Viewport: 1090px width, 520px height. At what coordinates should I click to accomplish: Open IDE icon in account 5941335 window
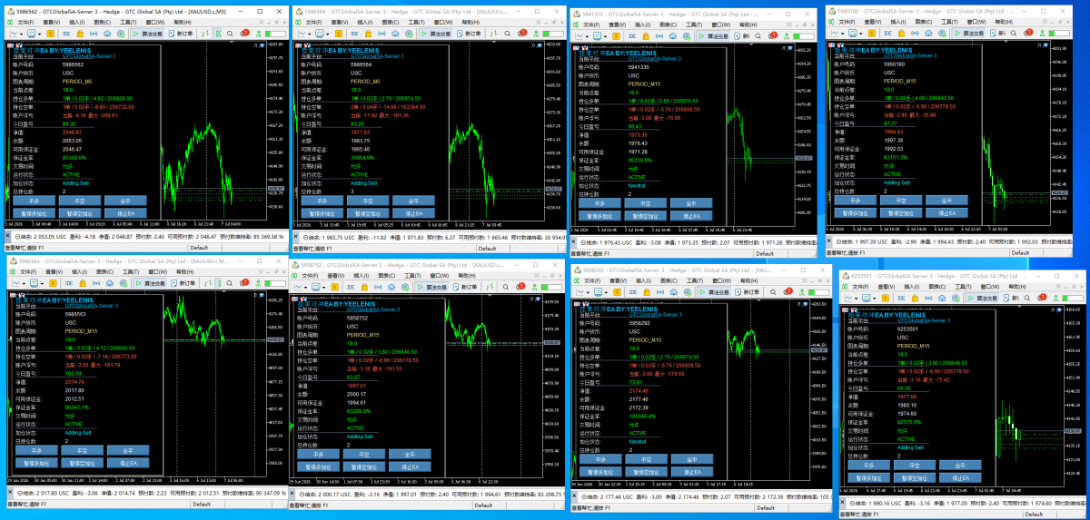[x=631, y=35]
